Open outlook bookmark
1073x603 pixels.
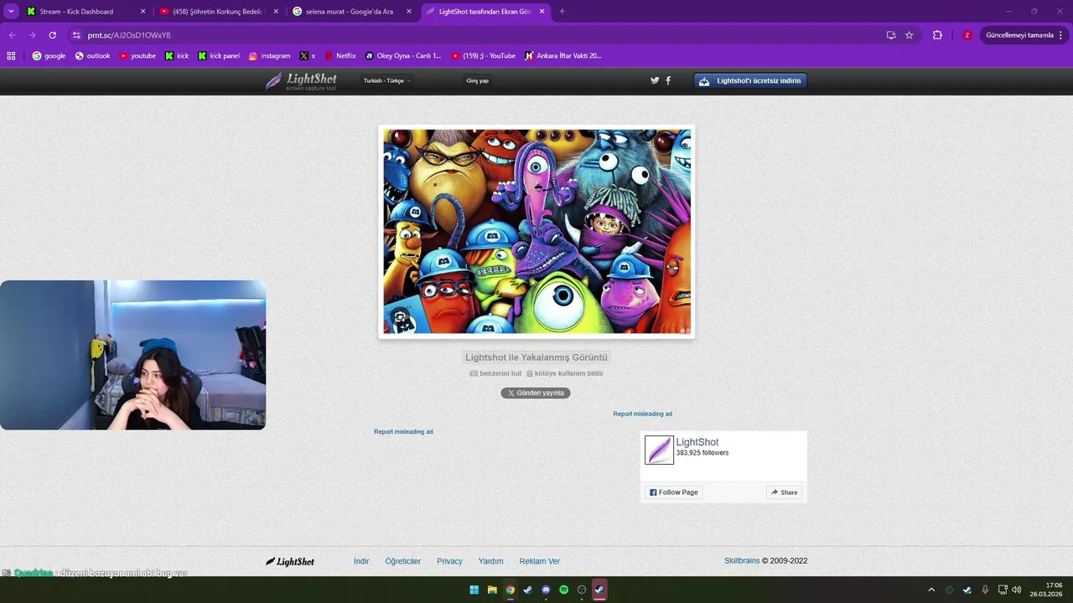tap(92, 55)
